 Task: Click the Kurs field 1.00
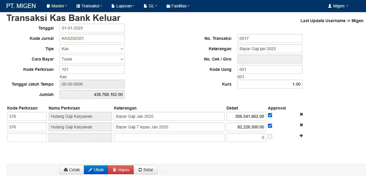270,84
